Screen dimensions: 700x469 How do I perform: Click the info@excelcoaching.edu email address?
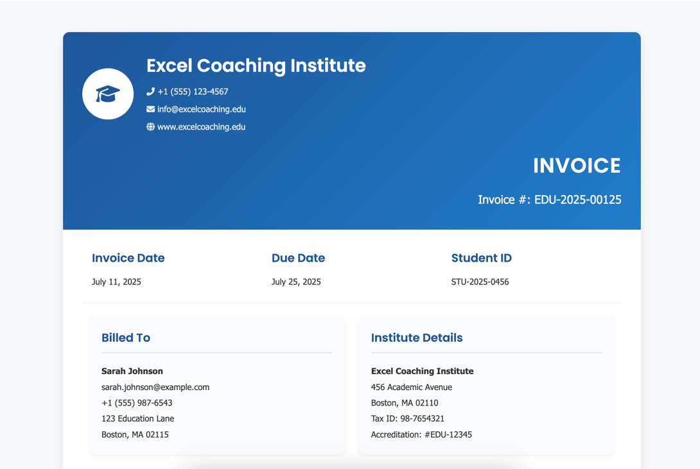[201, 109]
